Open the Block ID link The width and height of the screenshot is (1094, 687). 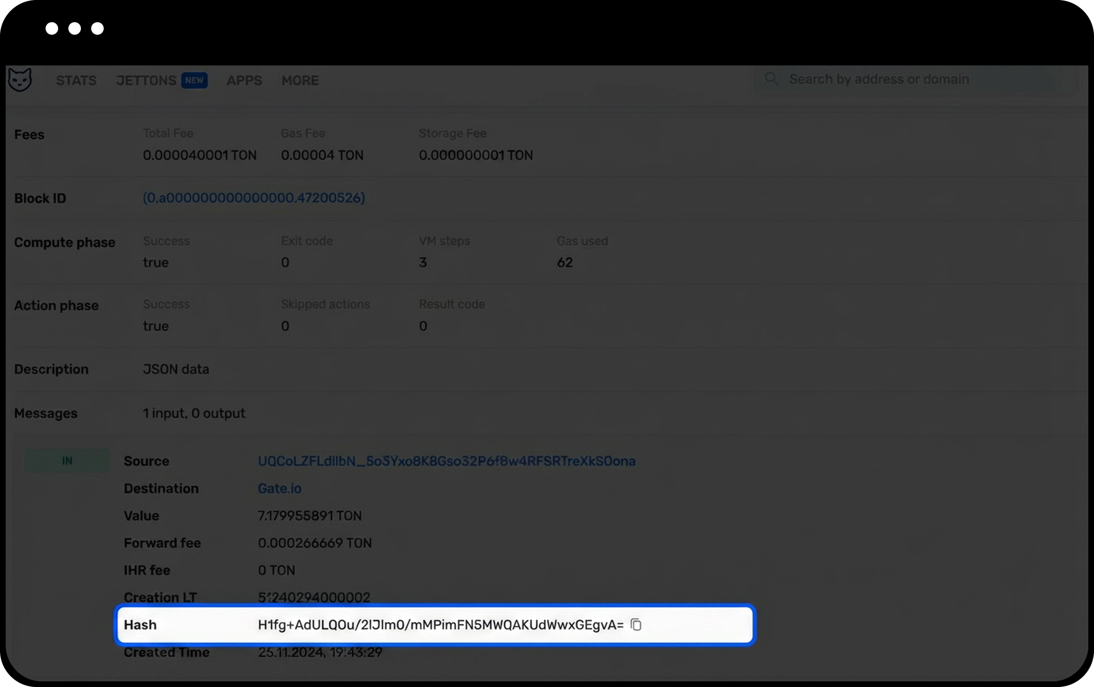pos(254,198)
